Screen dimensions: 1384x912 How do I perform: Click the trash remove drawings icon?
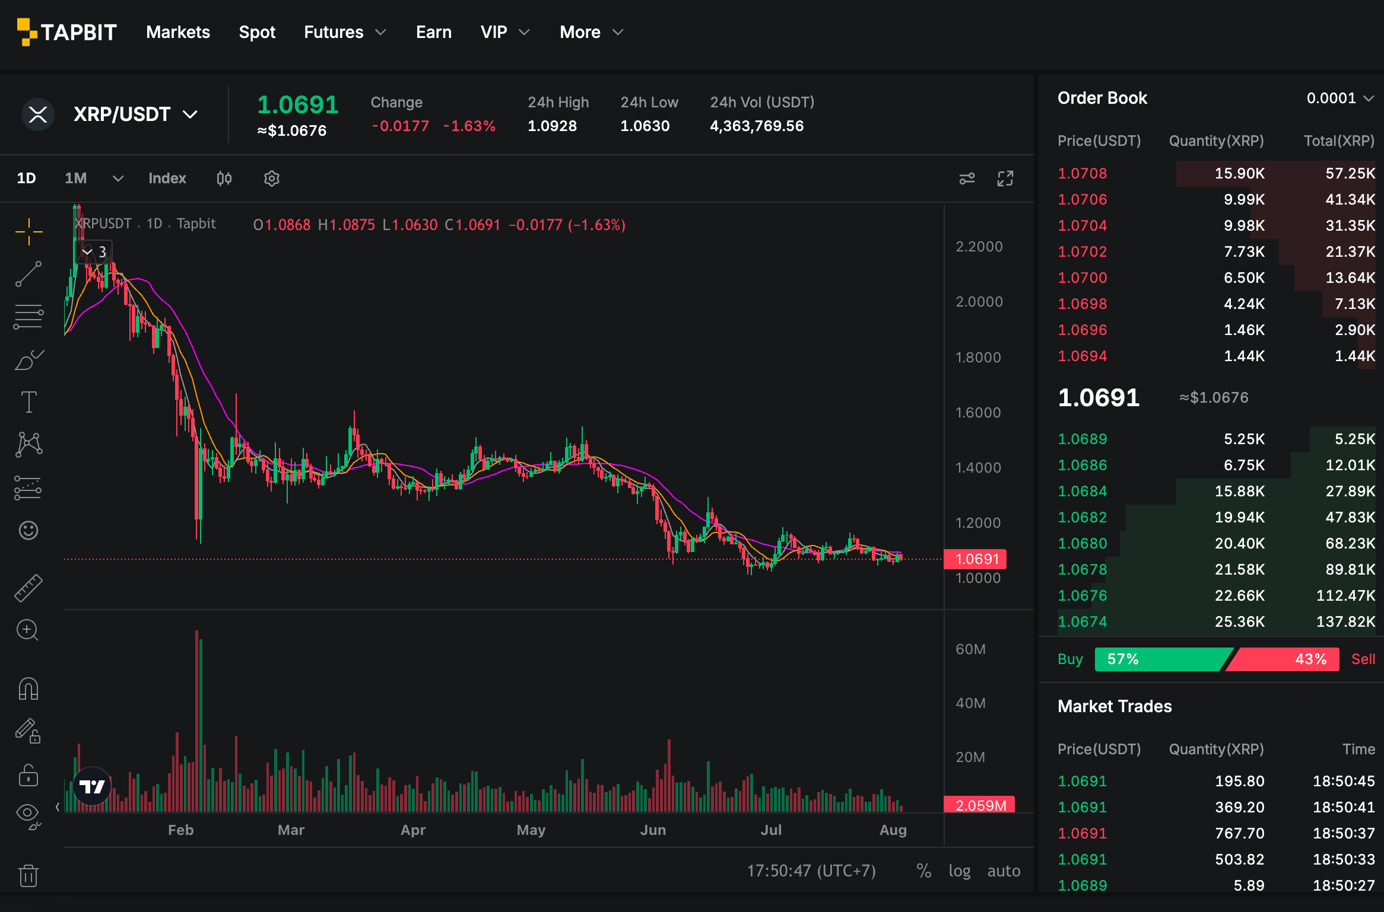coord(28,875)
